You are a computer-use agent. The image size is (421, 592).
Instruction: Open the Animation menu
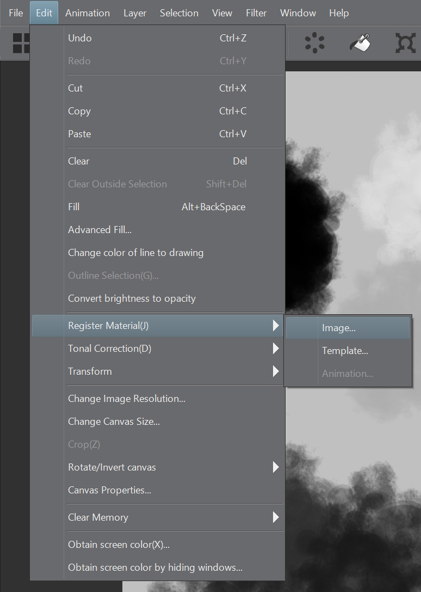click(88, 13)
